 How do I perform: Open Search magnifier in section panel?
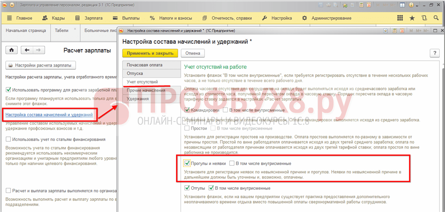[x=436, y=18]
